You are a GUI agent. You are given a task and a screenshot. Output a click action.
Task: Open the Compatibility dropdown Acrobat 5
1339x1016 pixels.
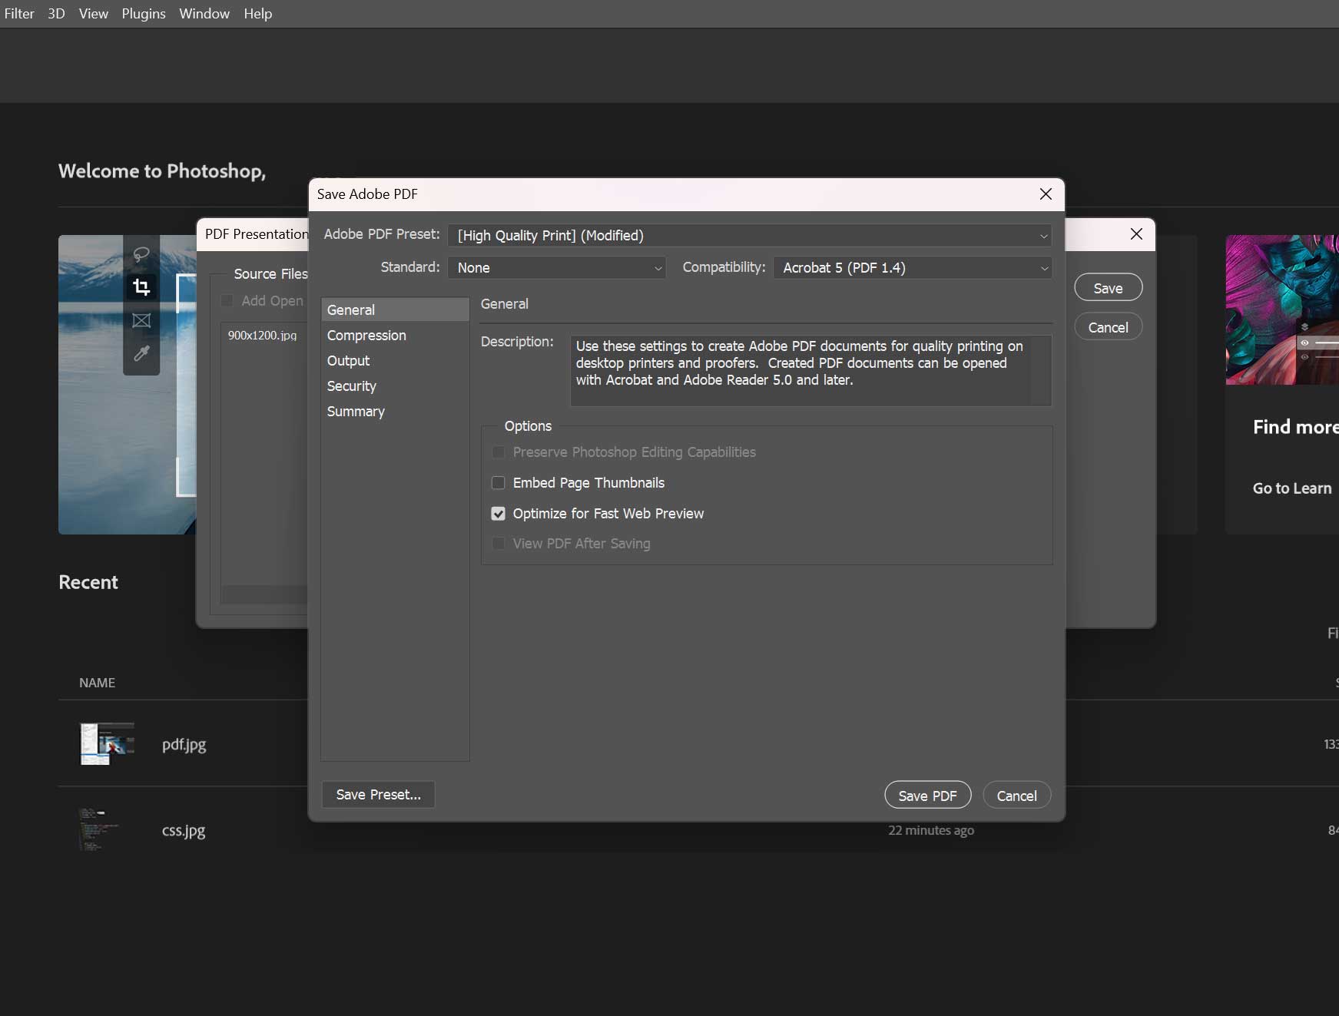click(913, 268)
